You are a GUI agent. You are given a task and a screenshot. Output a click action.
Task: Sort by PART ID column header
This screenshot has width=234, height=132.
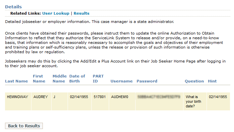pyautogui.click(x=98, y=79)
